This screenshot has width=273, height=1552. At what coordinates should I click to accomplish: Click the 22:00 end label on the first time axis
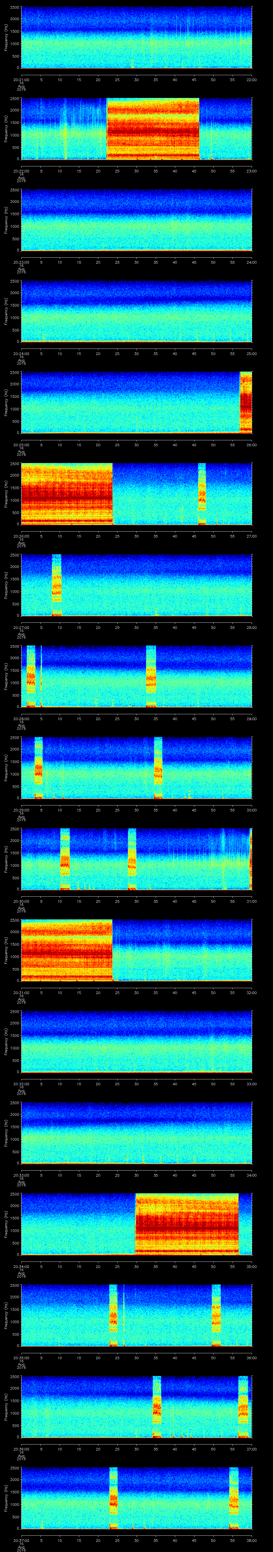251,79
